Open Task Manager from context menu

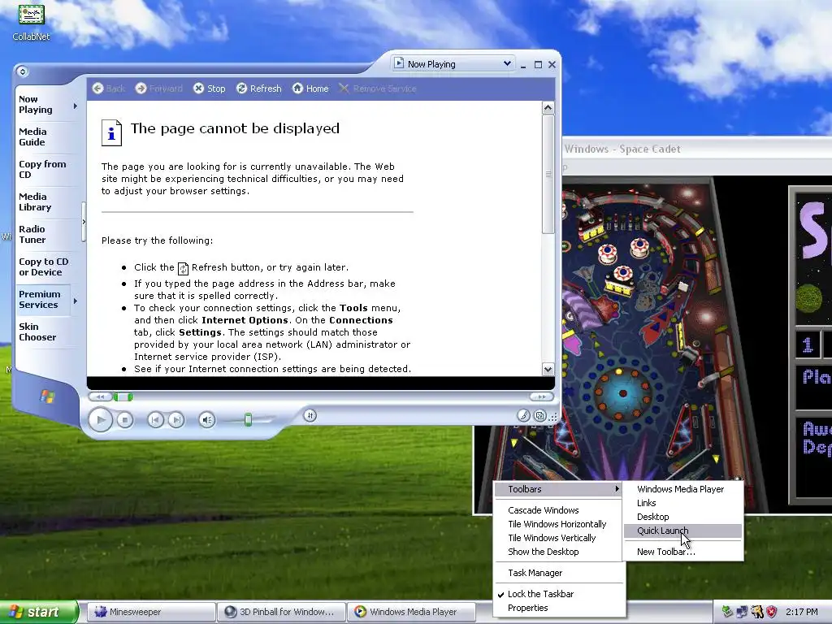558,573
